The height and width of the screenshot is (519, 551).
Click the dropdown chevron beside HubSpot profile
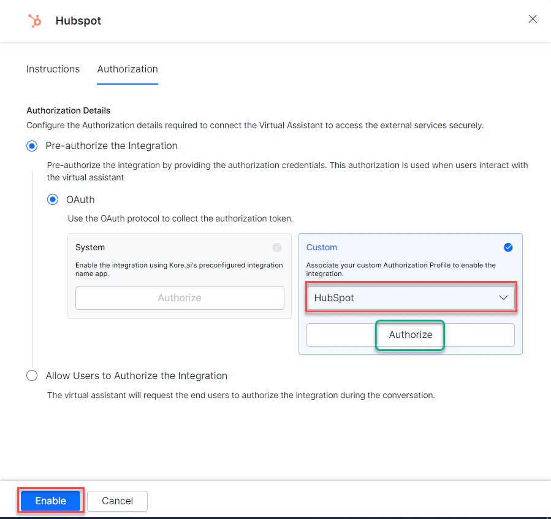tap(504, 298)
